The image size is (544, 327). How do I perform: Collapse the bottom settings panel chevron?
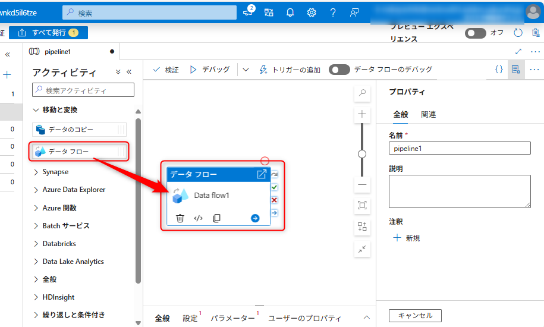coord(367,317)
